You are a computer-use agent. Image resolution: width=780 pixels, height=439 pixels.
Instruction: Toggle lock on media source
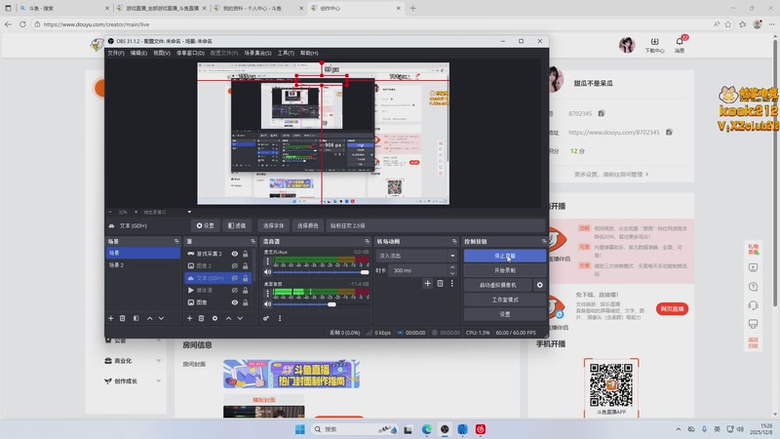click(246, 290)
